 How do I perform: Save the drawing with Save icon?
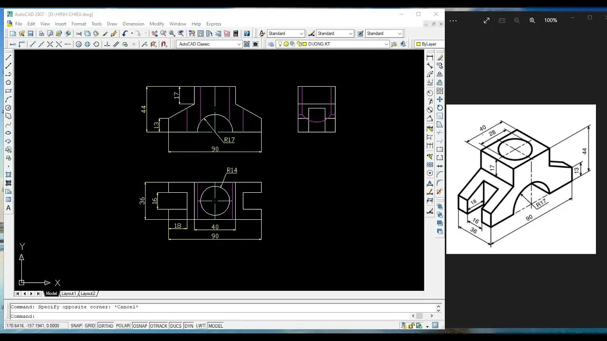coord(30,34)
